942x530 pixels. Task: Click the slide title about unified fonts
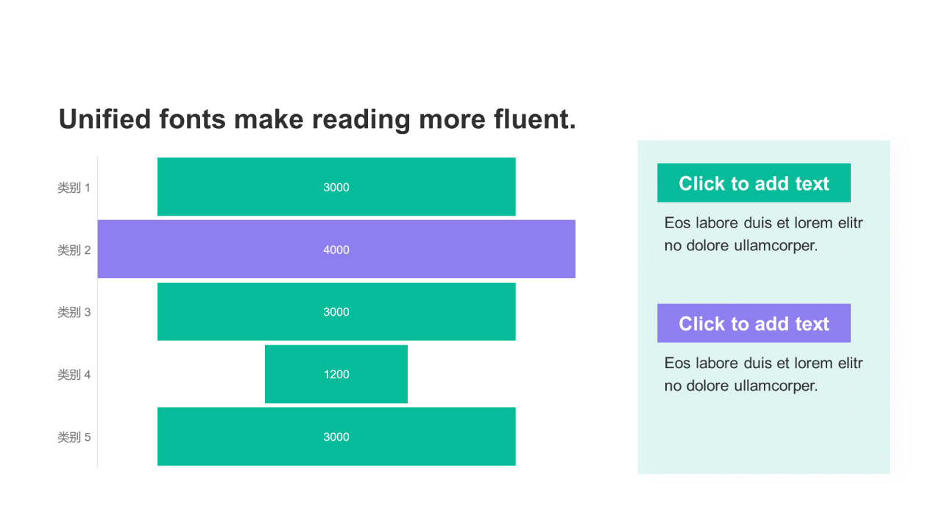pyautogui.click(x=316, y=119)
